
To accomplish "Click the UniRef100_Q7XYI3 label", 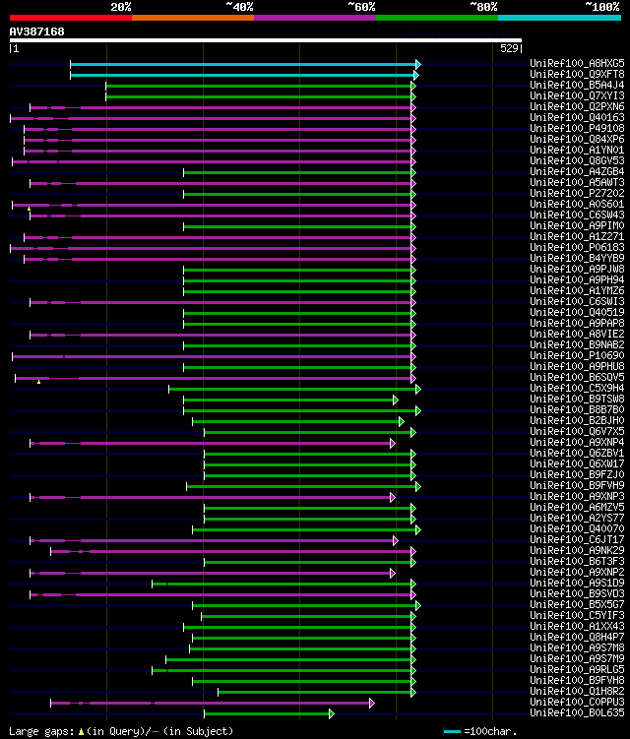I will tap(577, 95).
